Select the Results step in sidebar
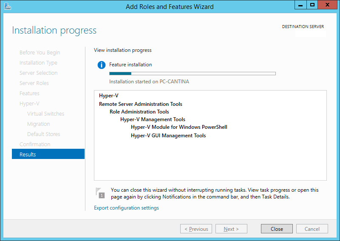 tap(48, 154)
